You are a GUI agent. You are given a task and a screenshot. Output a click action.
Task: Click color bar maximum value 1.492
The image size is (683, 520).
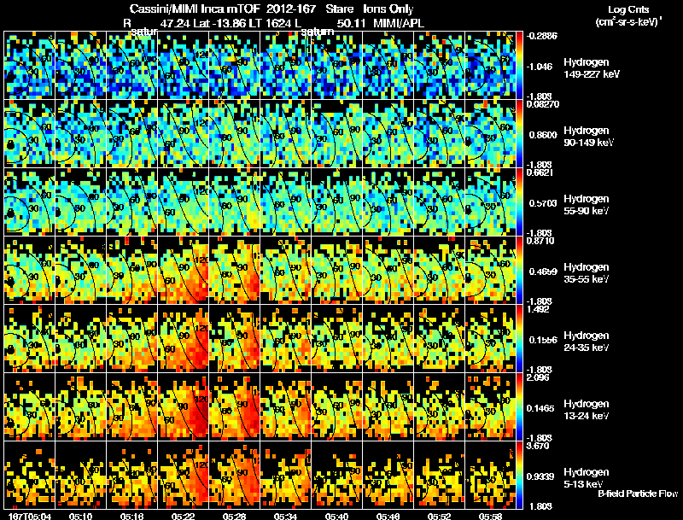click(x=538, y=309)
